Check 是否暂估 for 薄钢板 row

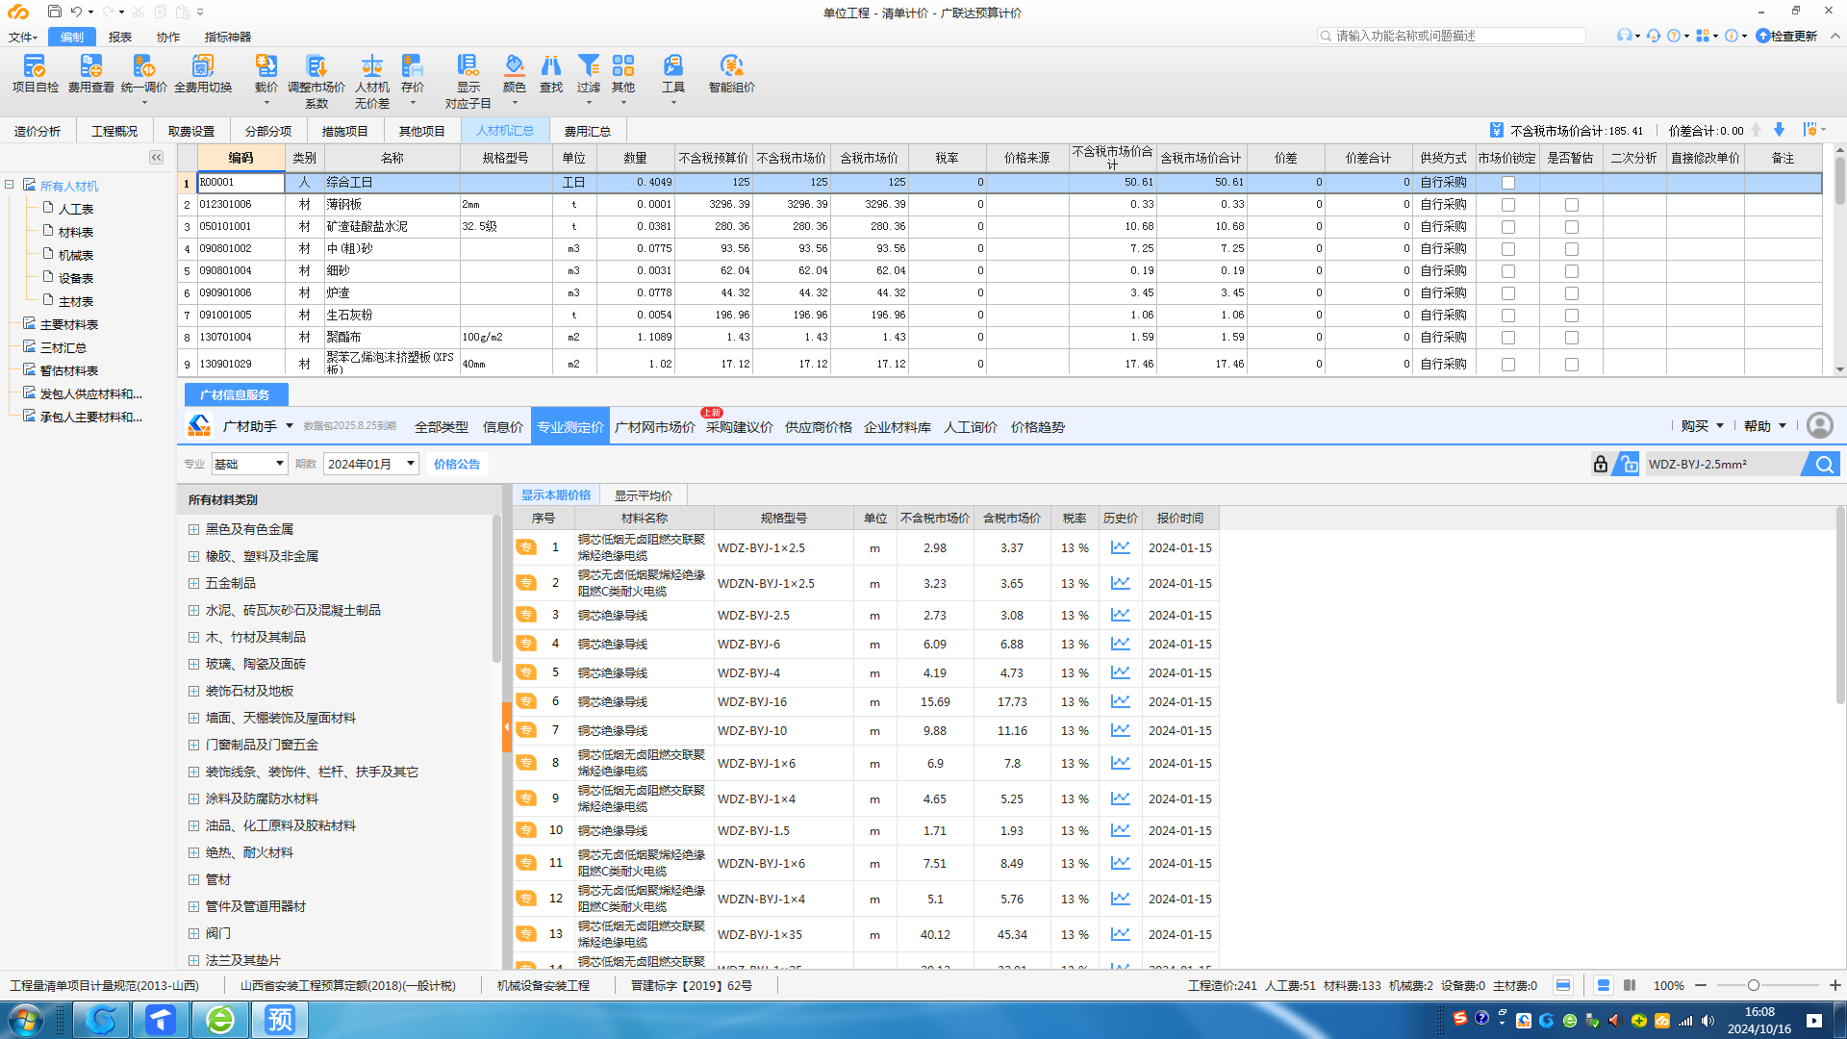point(1571,205)
